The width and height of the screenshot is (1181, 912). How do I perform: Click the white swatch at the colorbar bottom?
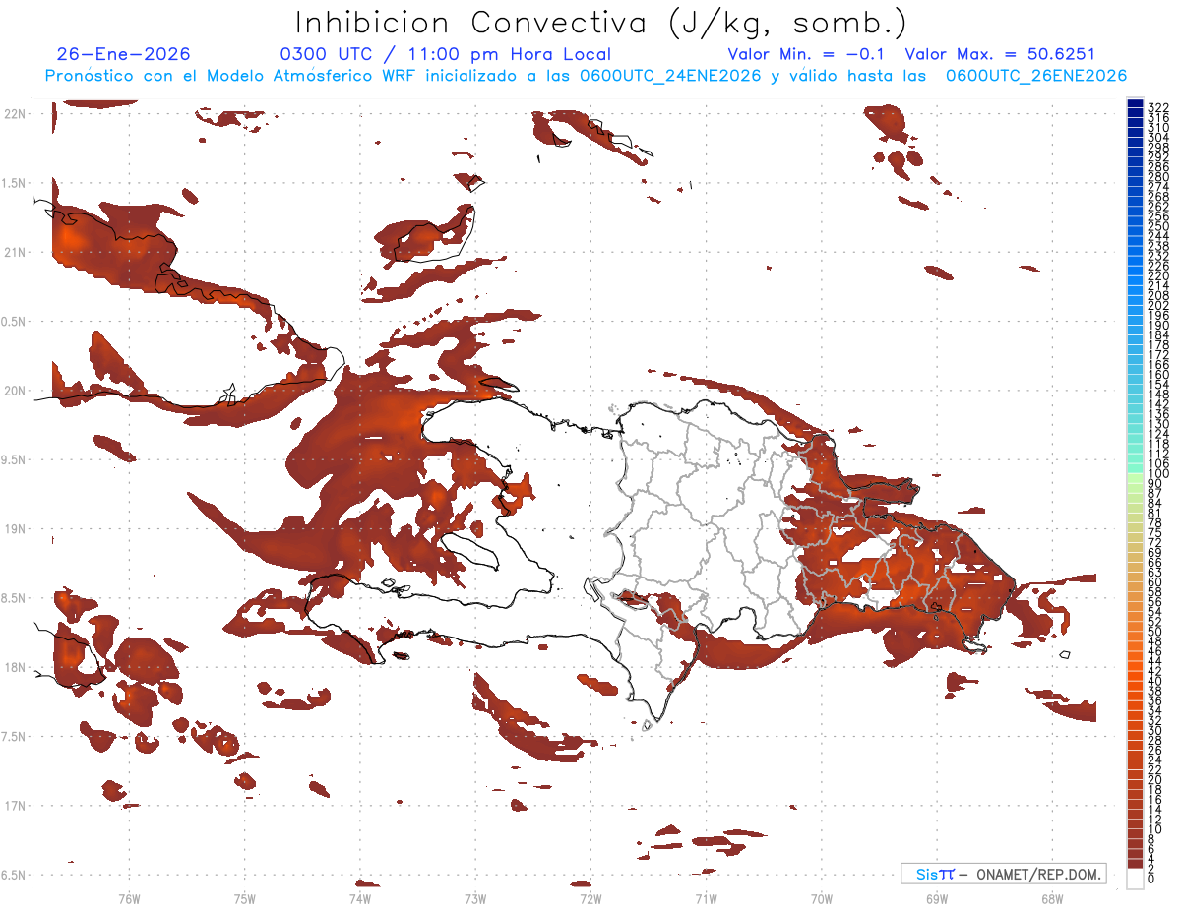[1135, 878]
